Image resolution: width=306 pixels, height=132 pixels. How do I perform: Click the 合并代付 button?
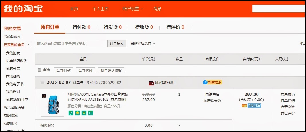(x=86, y=70)
